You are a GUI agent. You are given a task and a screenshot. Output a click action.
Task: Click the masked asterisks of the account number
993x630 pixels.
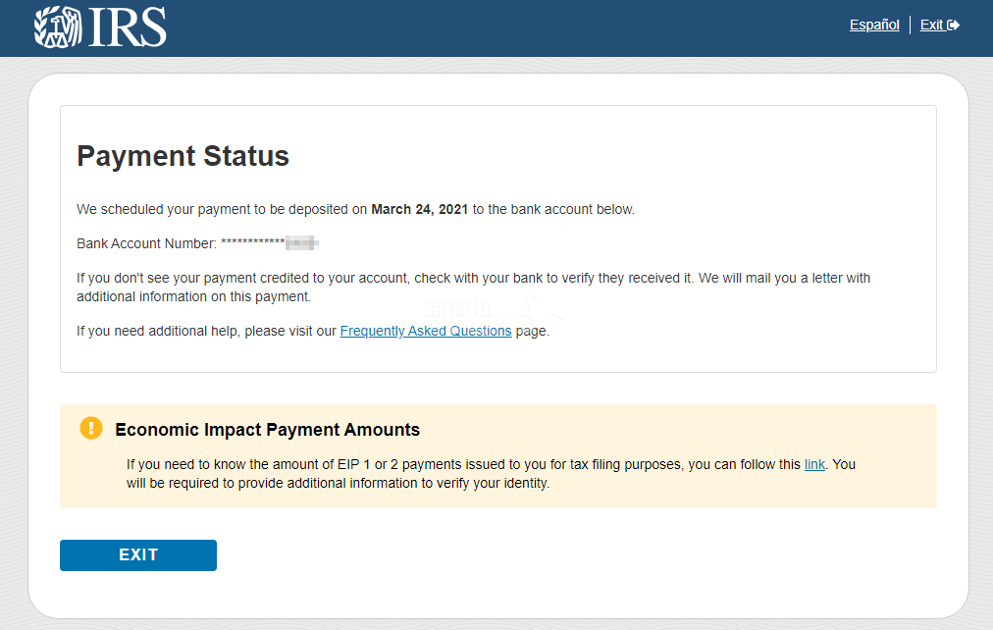click(x=252, y=242)
